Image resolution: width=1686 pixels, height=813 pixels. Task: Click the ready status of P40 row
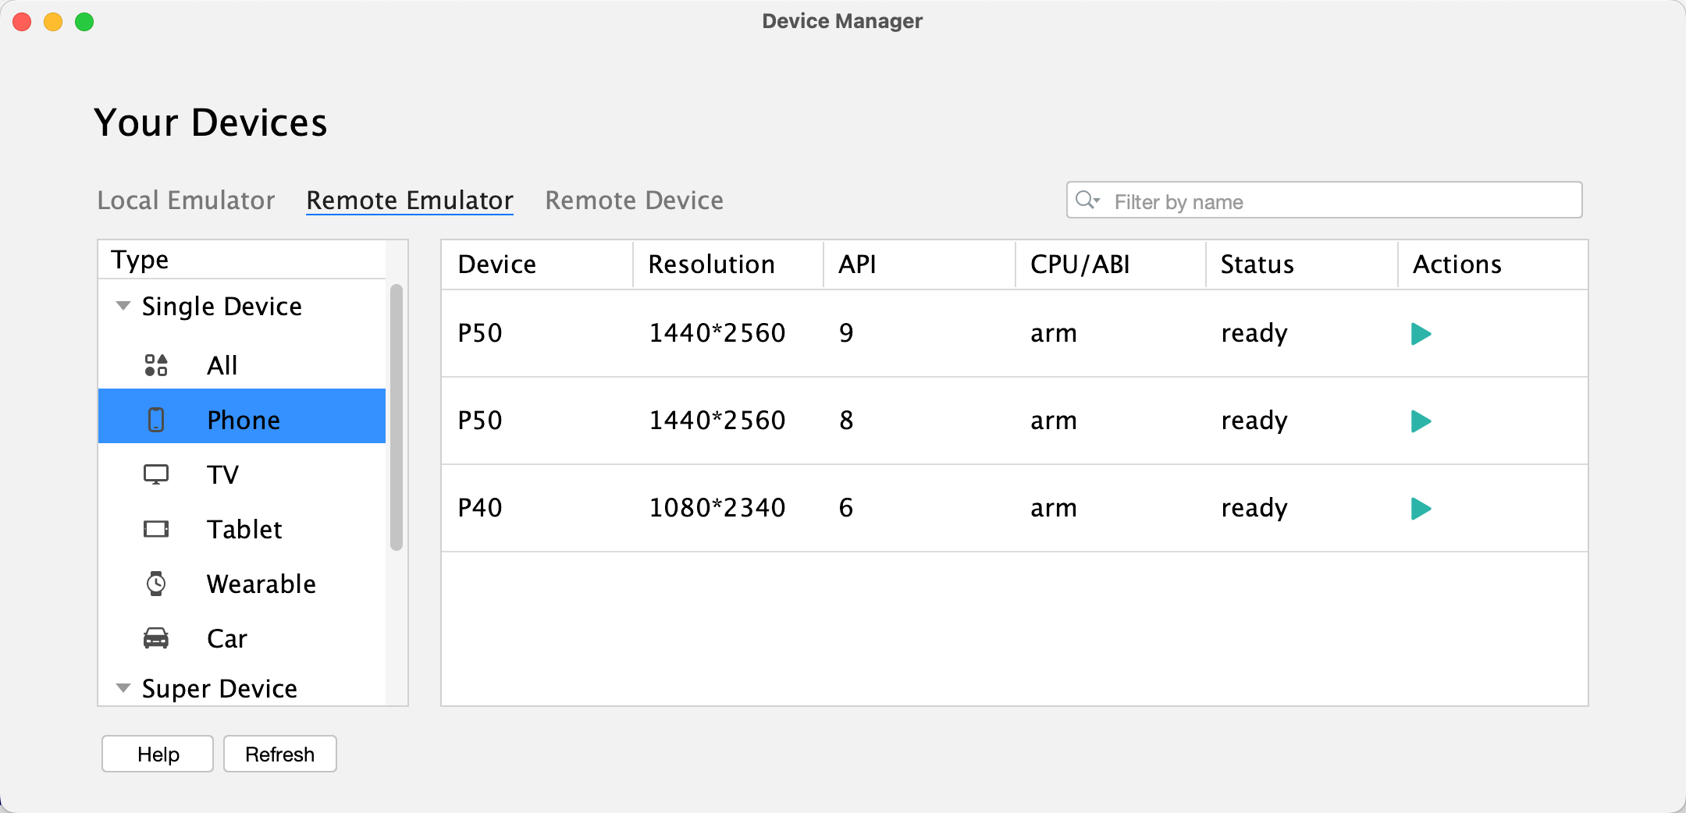point(1254,509)
